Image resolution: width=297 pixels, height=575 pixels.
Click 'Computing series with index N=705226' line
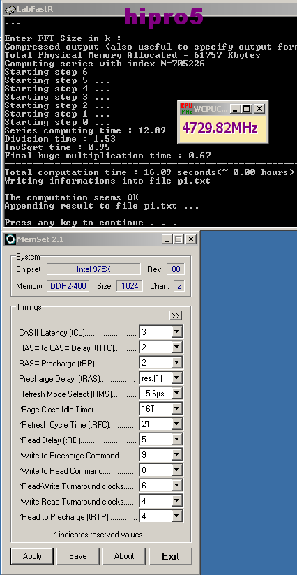(x=105, y=64)
